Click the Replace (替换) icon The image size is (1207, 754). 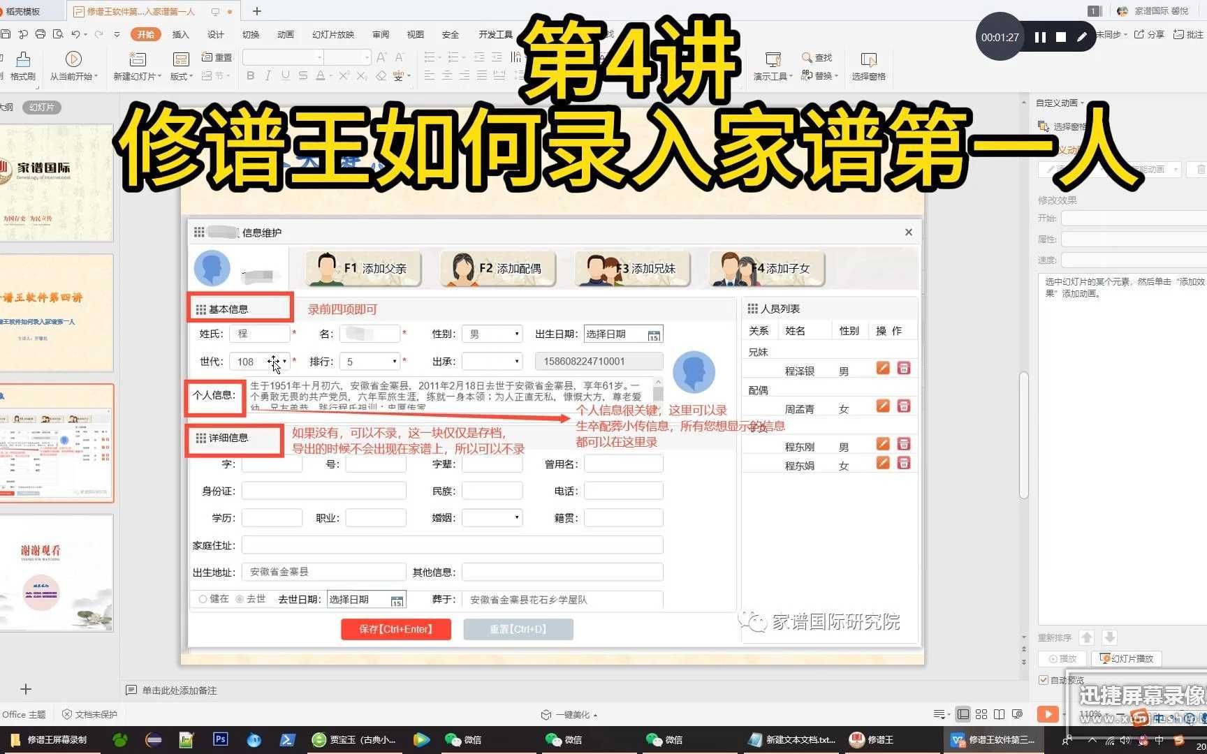click(807, 75)
